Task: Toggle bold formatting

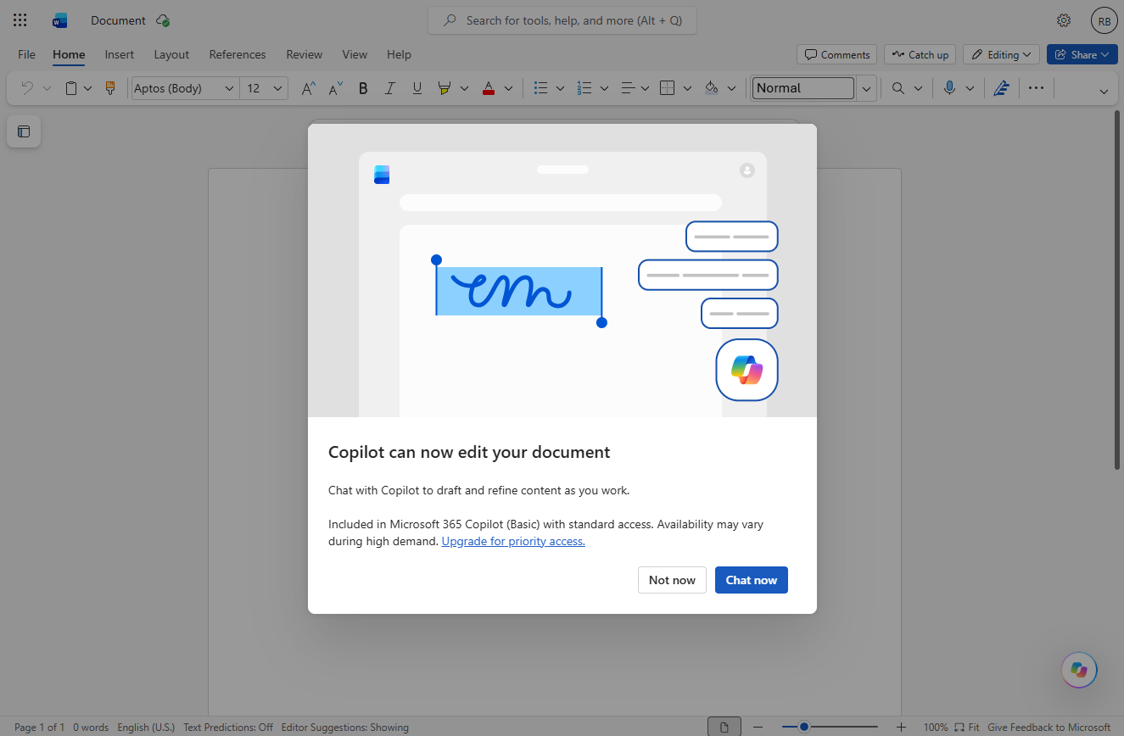Action: coord(363,88)
